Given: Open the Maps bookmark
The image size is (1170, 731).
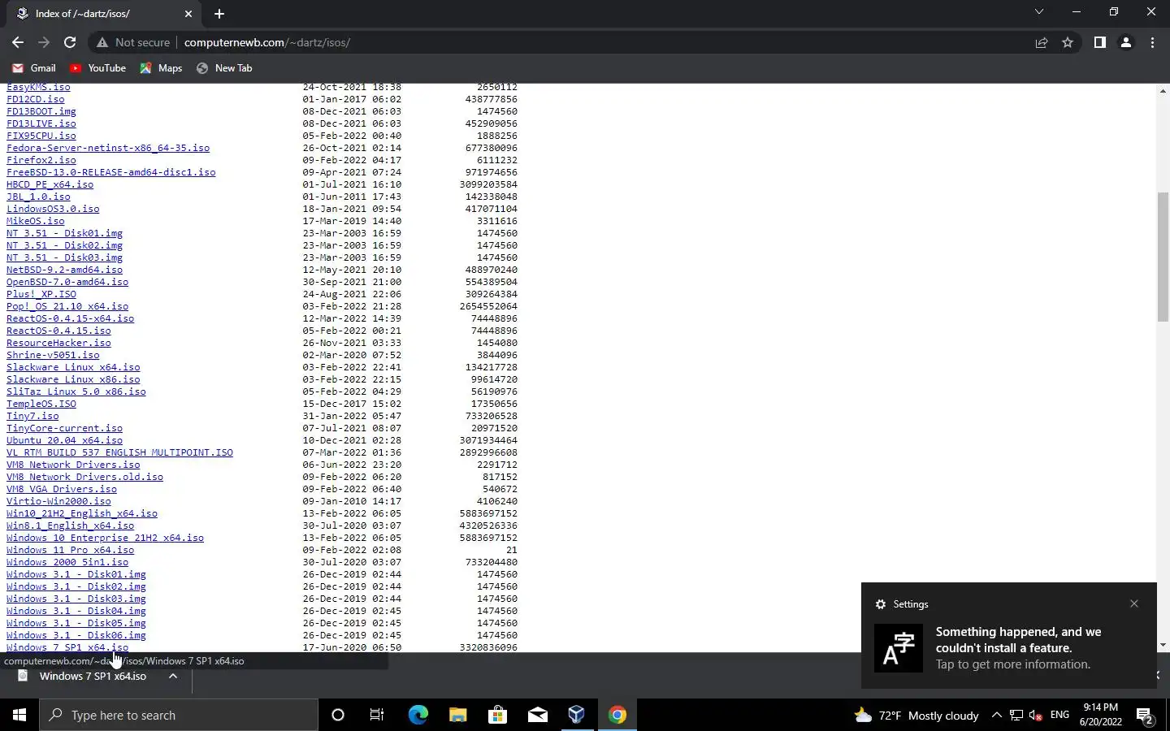Looking at the screenshot, I should click(x=161, y=68).
